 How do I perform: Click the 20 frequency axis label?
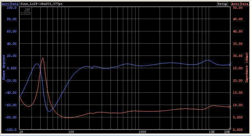tap(21, 132)
